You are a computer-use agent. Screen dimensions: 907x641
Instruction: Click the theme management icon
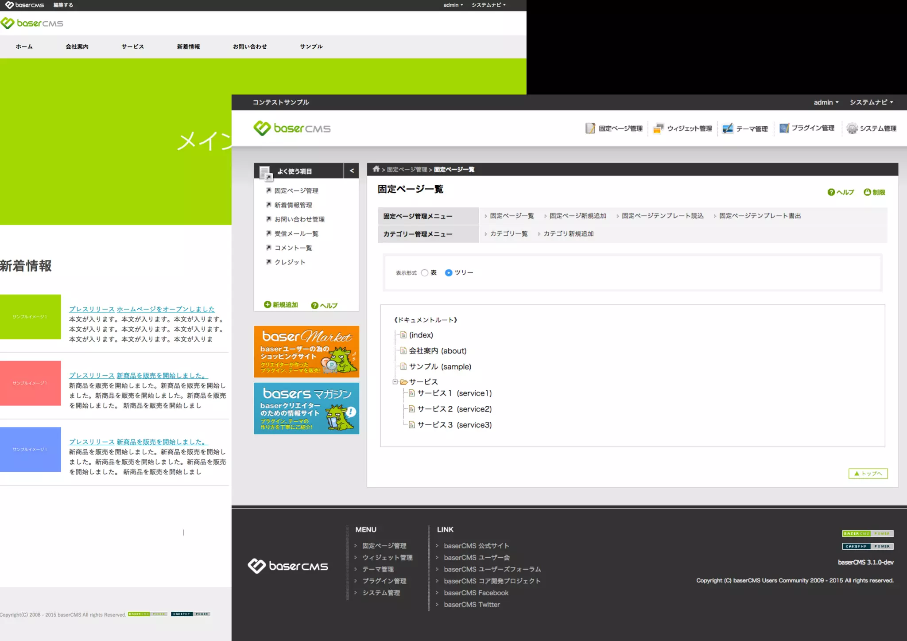(x=728, y=128)
